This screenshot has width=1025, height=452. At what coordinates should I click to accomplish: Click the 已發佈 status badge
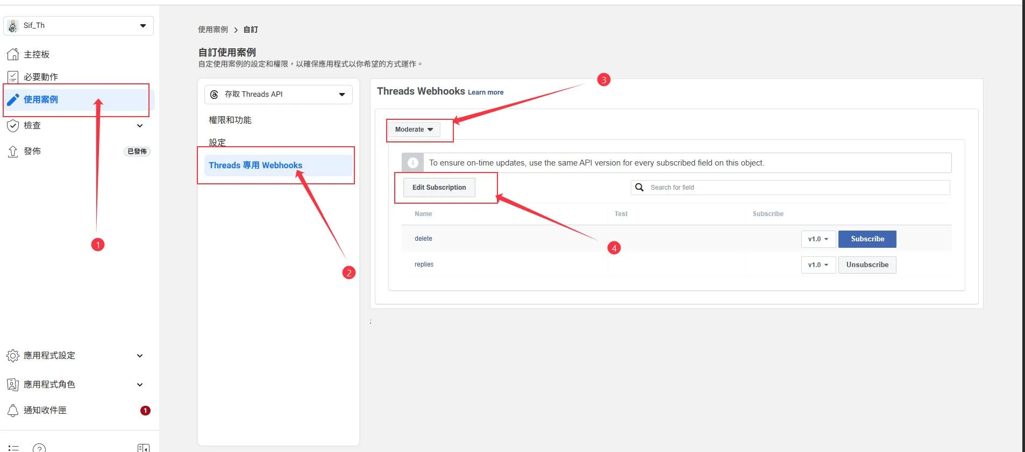137,152
